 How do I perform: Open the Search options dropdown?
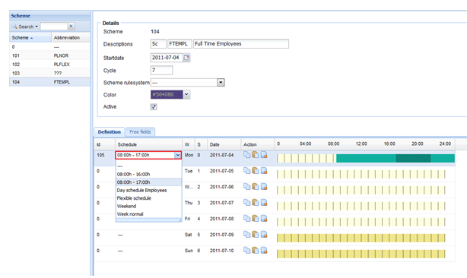(x=37, y=27)
